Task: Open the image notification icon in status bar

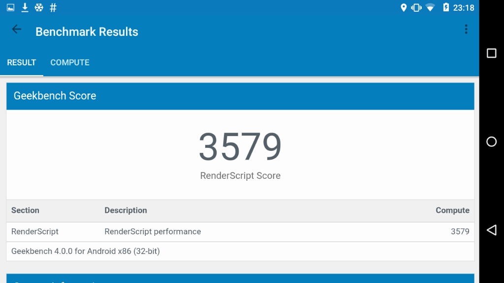Action: click(11, 8)
